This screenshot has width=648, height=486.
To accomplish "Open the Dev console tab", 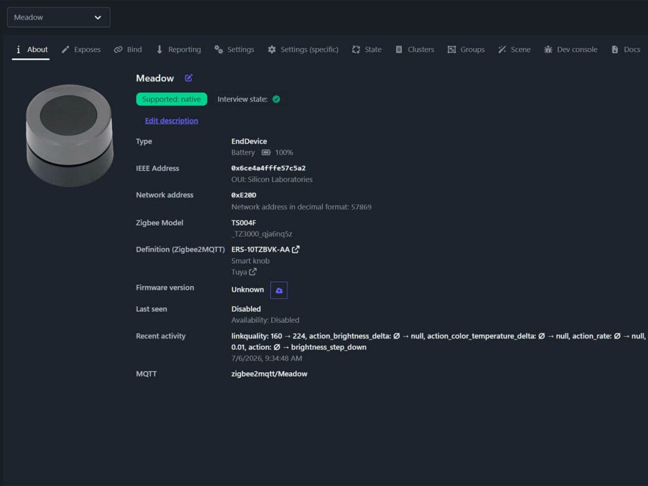I will coord(570,49).
